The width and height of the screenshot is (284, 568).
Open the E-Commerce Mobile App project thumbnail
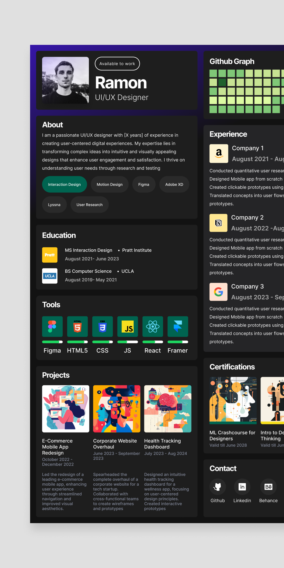(66, 409)
